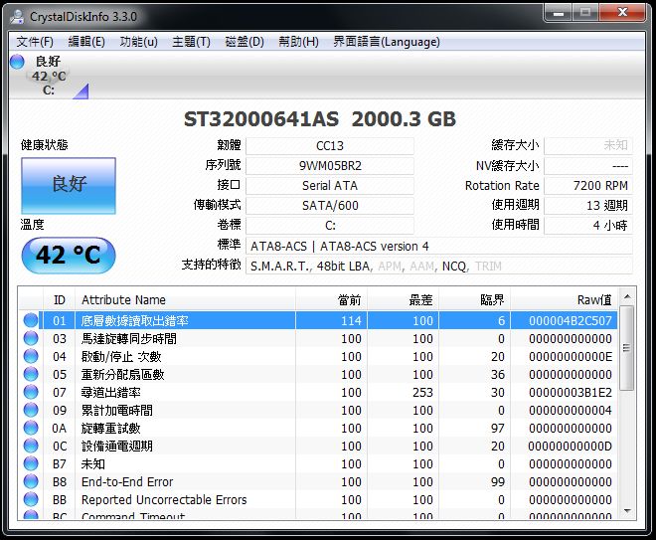This screenshot has height=540, width=656.
Task: Click the ID column header
Action: (x=59, y=299)
